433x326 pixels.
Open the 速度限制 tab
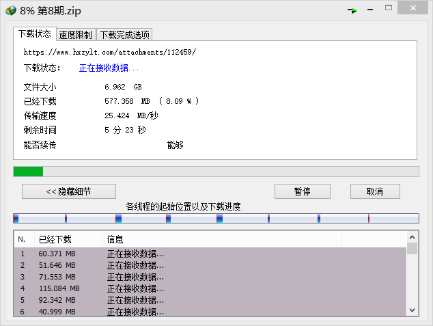tap(75, 35)
